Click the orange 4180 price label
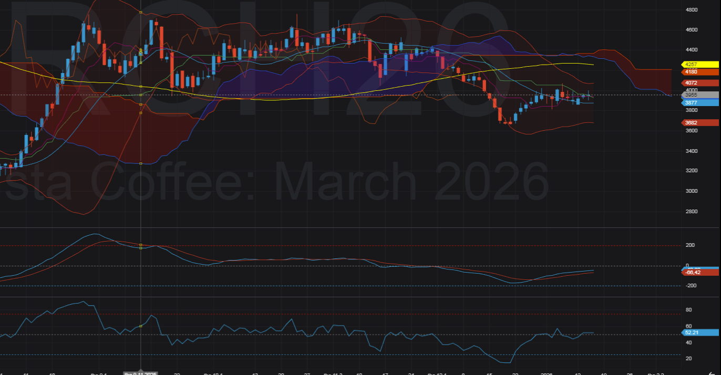 [x=699, y=71]
